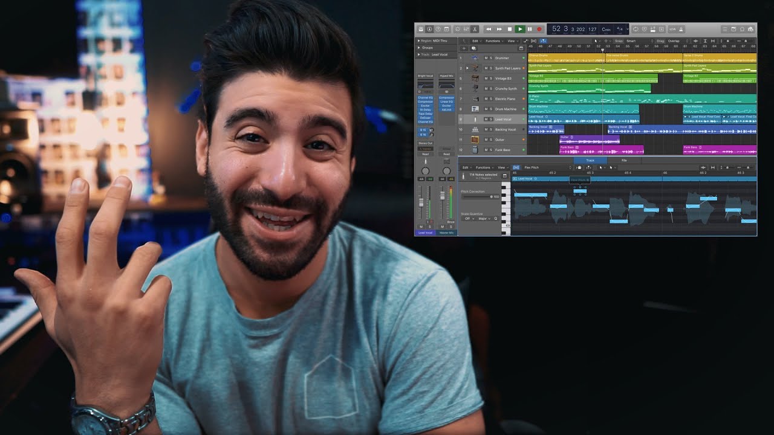774x435 pixels.
Task: Click the Pause transport button
Action: click(530, 29)
